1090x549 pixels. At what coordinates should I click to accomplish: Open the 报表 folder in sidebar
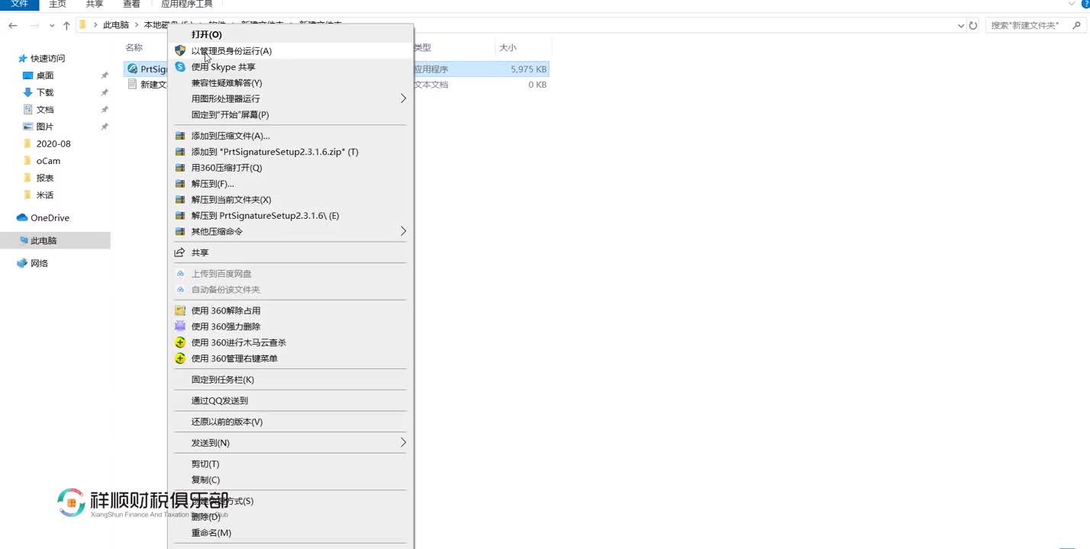45,178
